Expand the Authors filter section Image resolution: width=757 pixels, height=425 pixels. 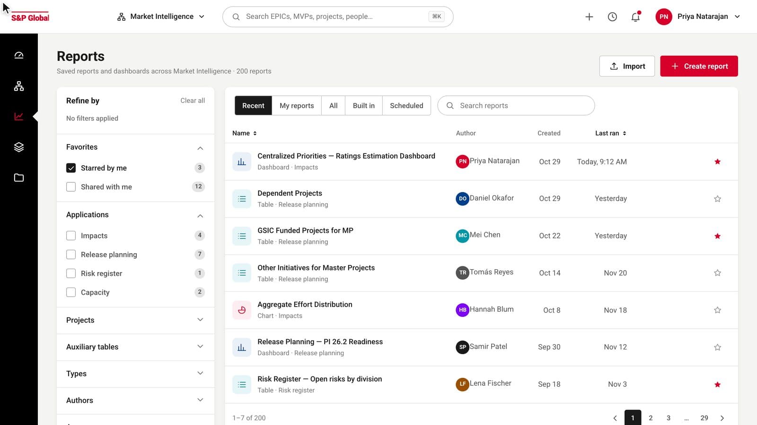coord(200,400)
